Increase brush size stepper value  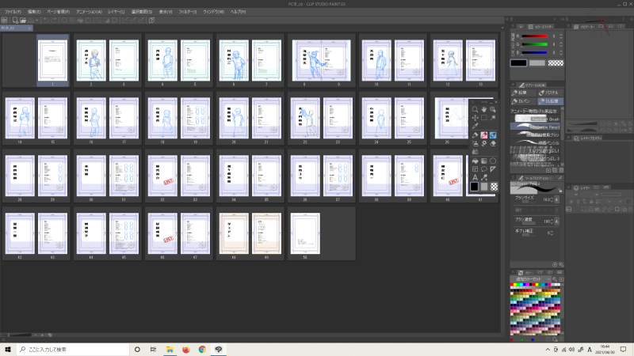551,199
